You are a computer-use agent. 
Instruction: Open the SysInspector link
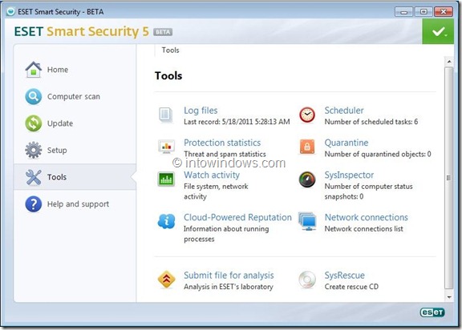click(349, 175)
